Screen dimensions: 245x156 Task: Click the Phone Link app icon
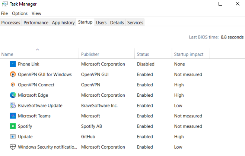point(13,64)
